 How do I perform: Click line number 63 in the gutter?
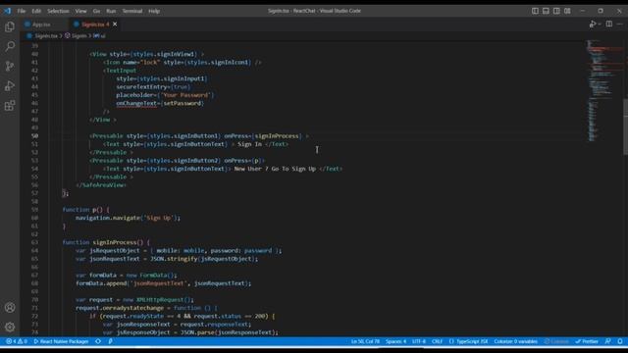click(x=35, y=242)
